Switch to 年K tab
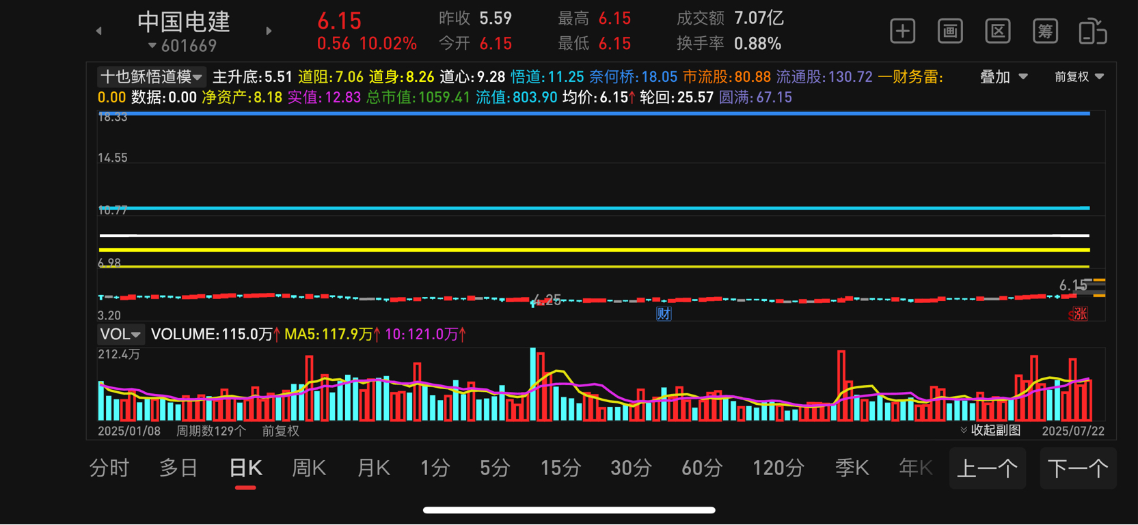The width and height of the screenshot is (1138, 525). point(916,468)
